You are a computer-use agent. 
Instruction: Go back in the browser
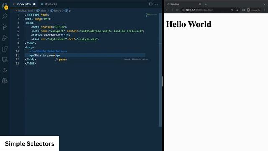[167, 10]
